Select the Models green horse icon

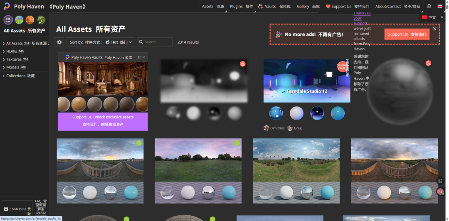(41, 20)
